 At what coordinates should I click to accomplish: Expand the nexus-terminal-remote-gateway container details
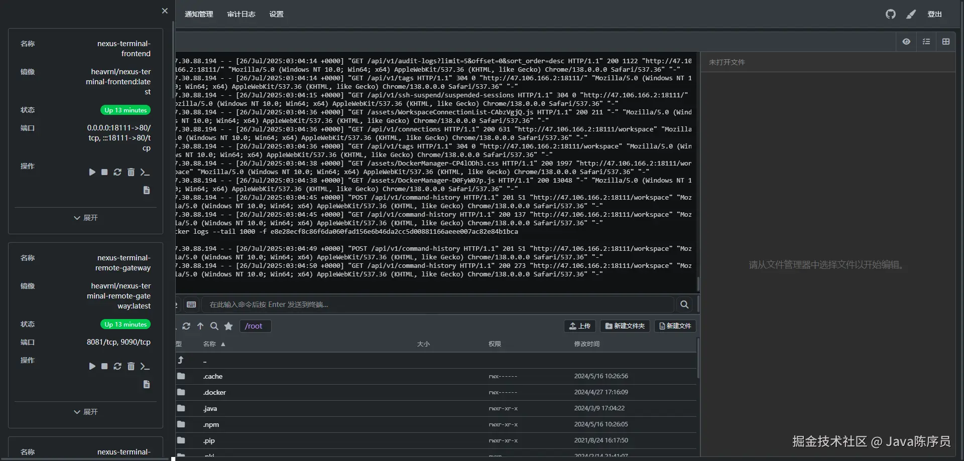[86, 412]
